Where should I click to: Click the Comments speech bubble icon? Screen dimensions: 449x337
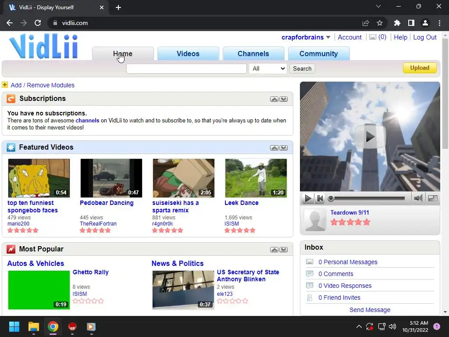coord(310,274)
